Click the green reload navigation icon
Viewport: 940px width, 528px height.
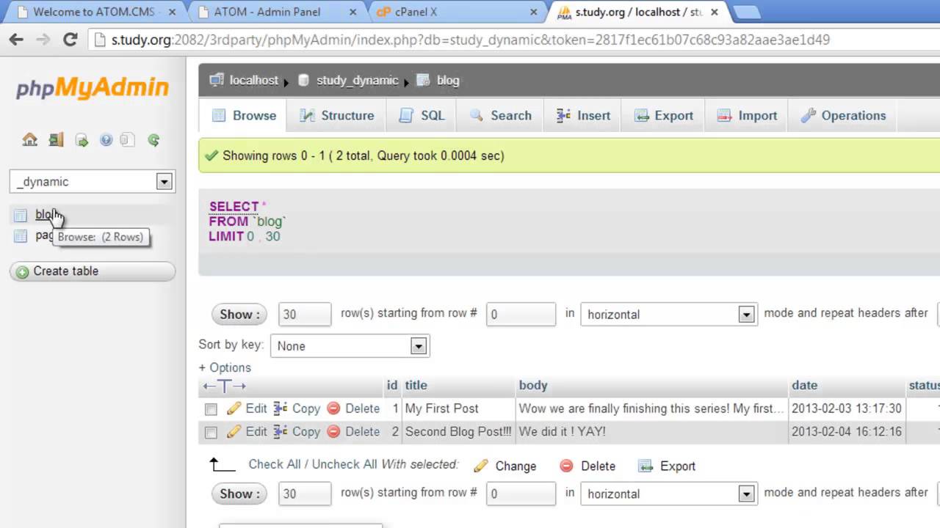153,139
